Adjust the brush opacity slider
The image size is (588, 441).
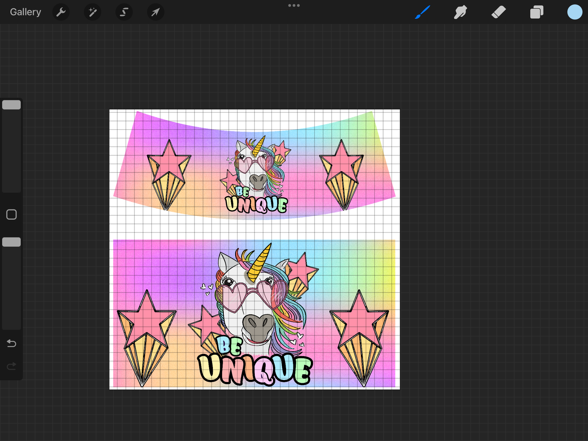point(11,242)
